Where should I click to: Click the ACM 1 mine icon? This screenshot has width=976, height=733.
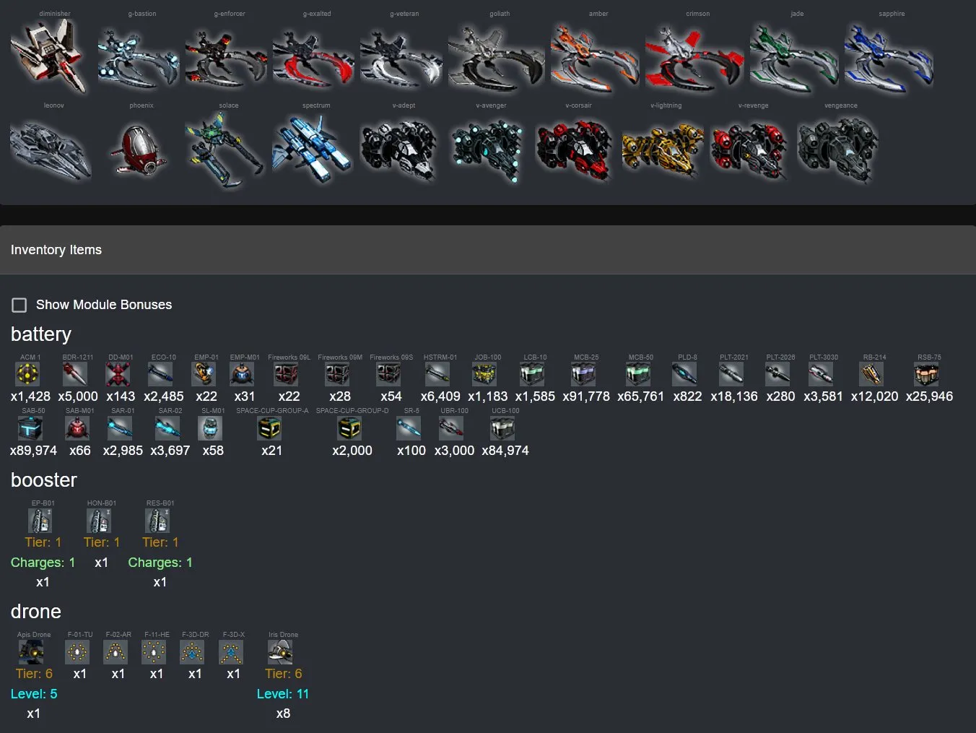(x=28, y=373)
